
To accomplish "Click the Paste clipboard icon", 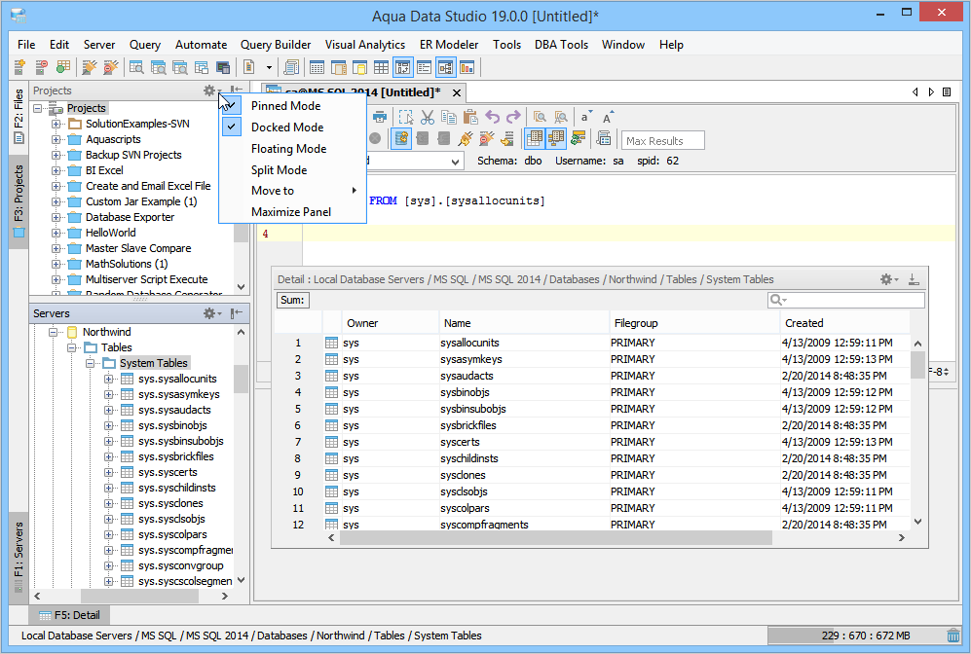I will pos(470,117).
